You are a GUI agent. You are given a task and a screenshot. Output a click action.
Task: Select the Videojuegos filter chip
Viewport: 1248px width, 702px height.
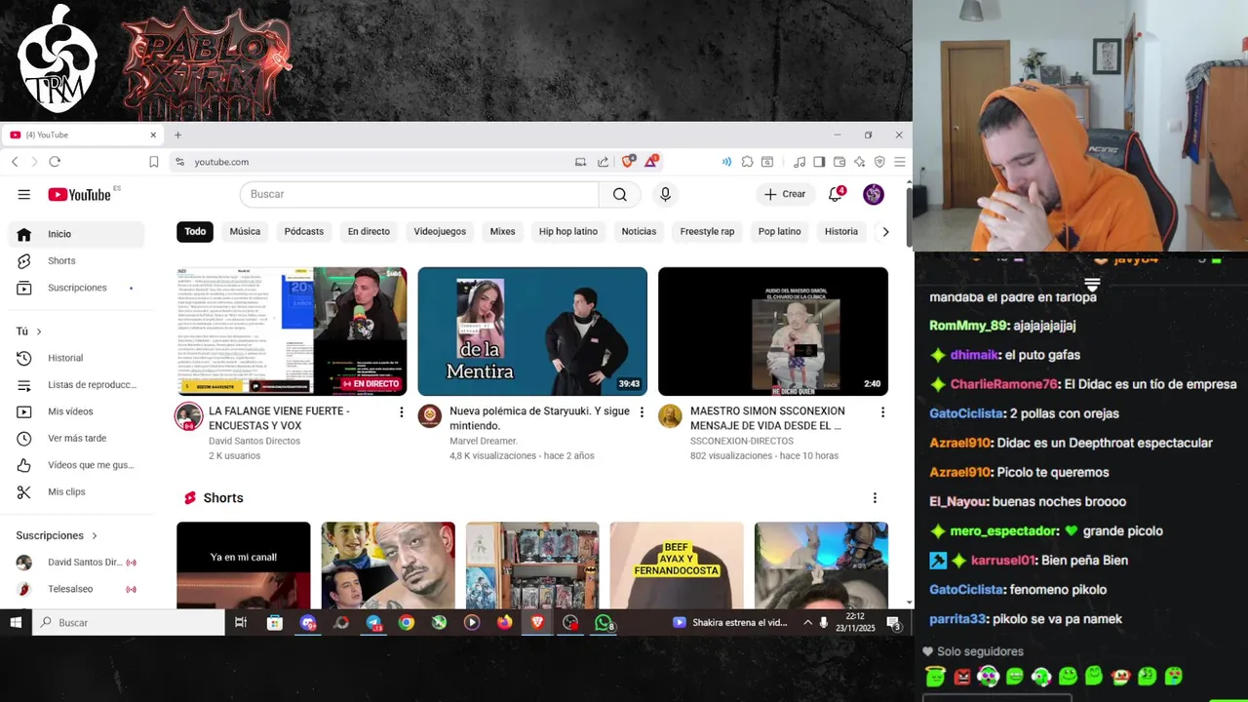coord(440,231)
